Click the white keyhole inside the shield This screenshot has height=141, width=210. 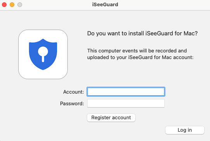pos(43,54)
